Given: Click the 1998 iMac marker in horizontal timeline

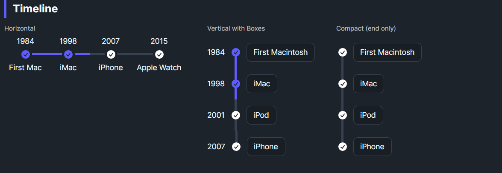Looking at the screenshot, I should (x=68, y=54).
